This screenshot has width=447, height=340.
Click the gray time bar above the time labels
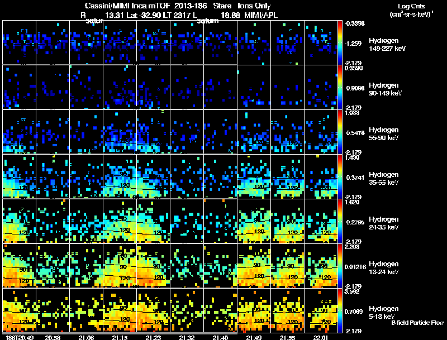pyautogui.click(x=120, y=333)
